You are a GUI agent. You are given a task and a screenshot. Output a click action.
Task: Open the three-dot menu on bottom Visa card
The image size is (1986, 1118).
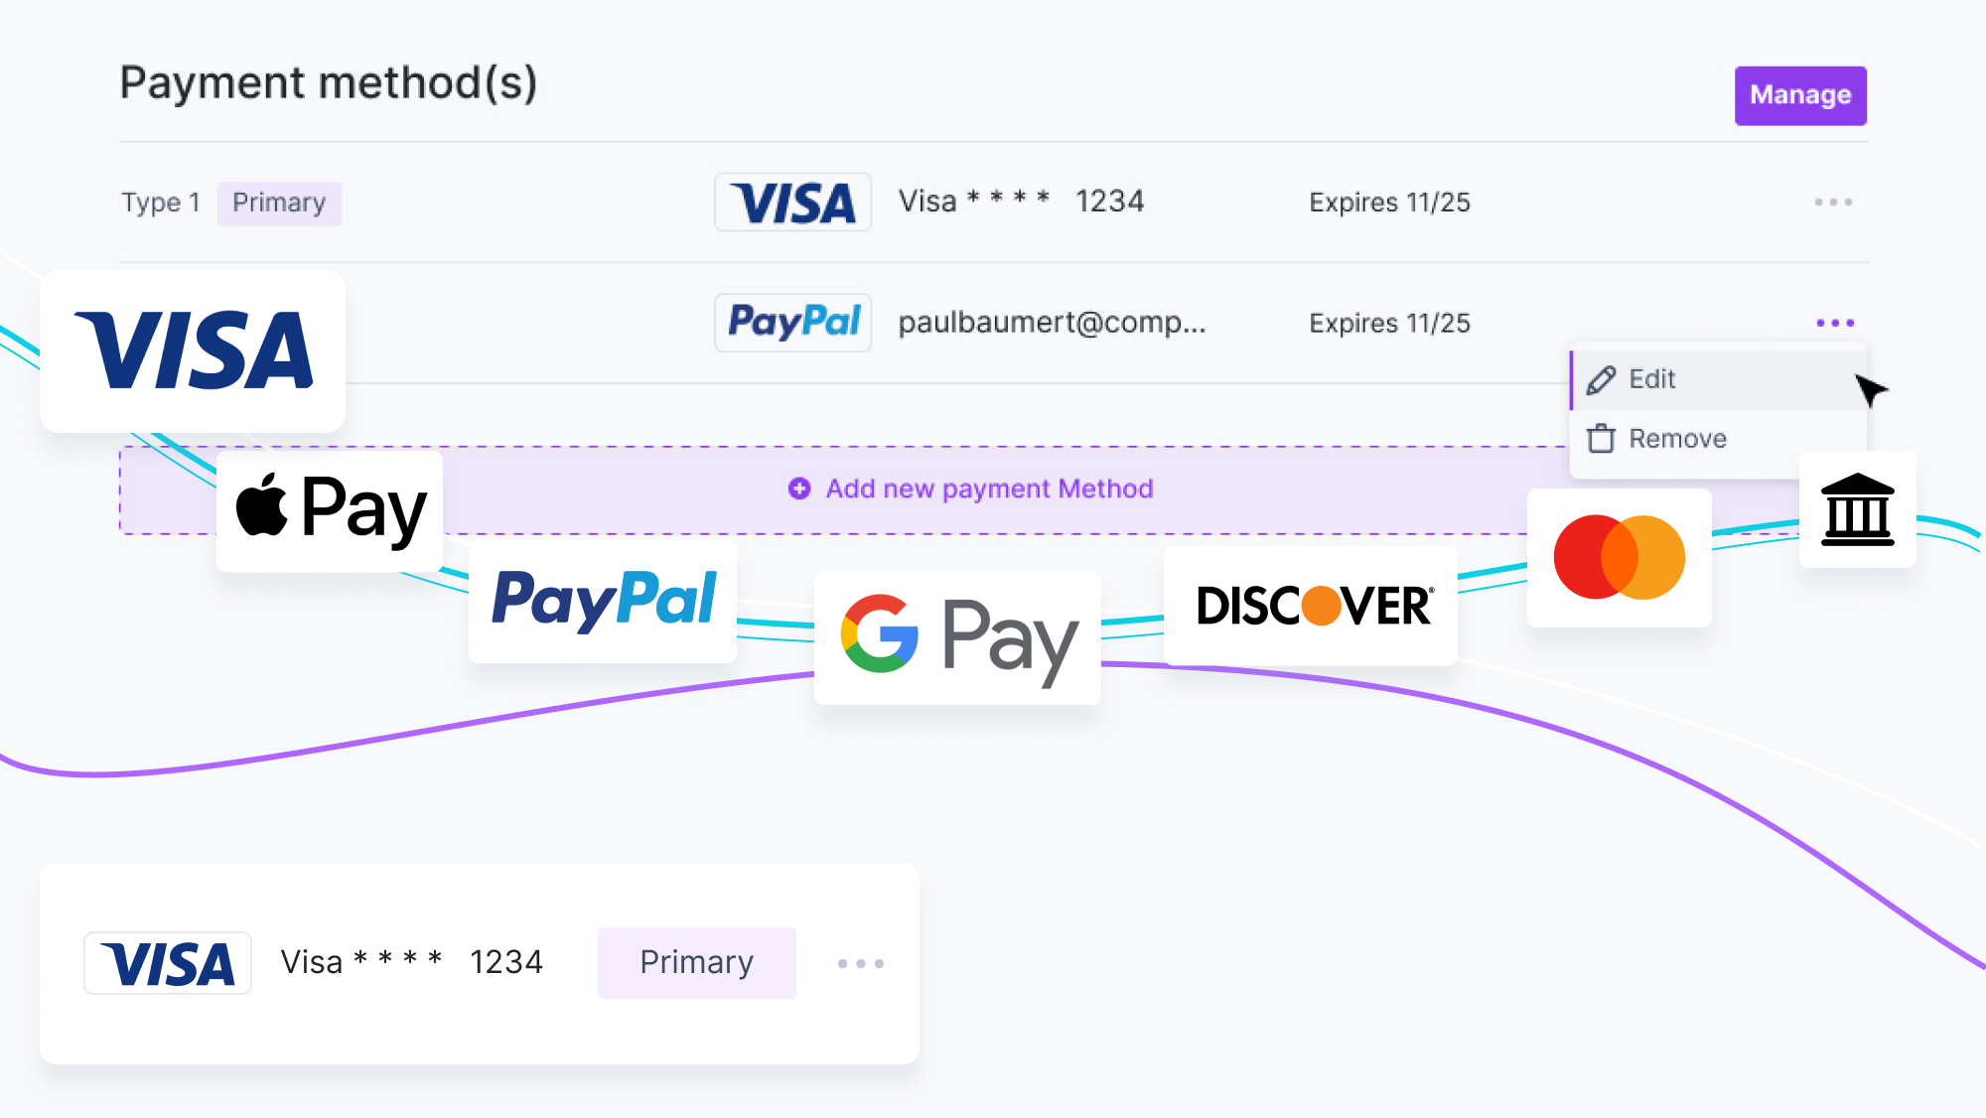point(860,963)
